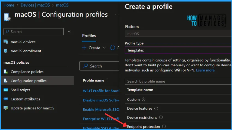Open the Learn more link
The image size is (232, 130).
(205, 70)
